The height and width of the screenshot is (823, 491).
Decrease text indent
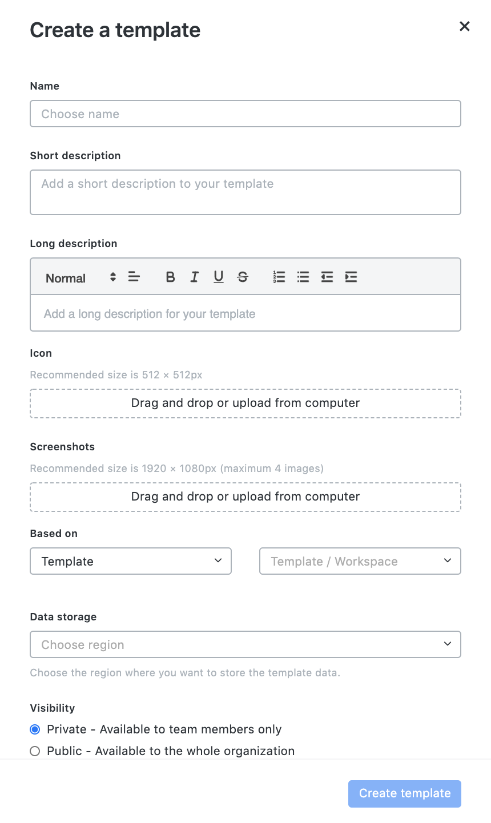coord(327,277)
